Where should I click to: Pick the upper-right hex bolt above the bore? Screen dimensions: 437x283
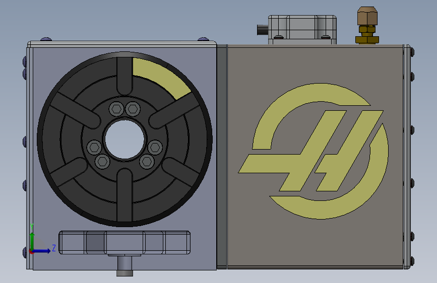pyautogui.click(x=133, y=109)
